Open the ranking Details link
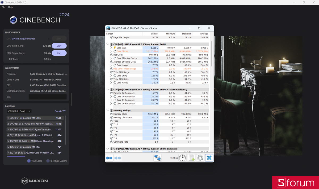The height and width of the screenshot is (189, 319). pos(59,111)
